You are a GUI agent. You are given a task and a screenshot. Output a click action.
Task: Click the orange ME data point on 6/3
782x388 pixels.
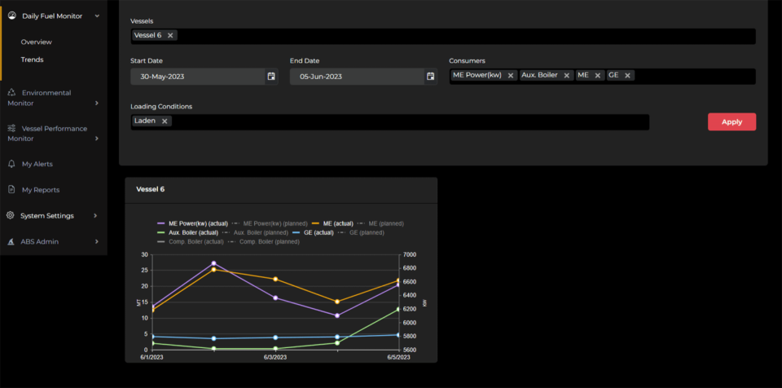click(275, 279)
